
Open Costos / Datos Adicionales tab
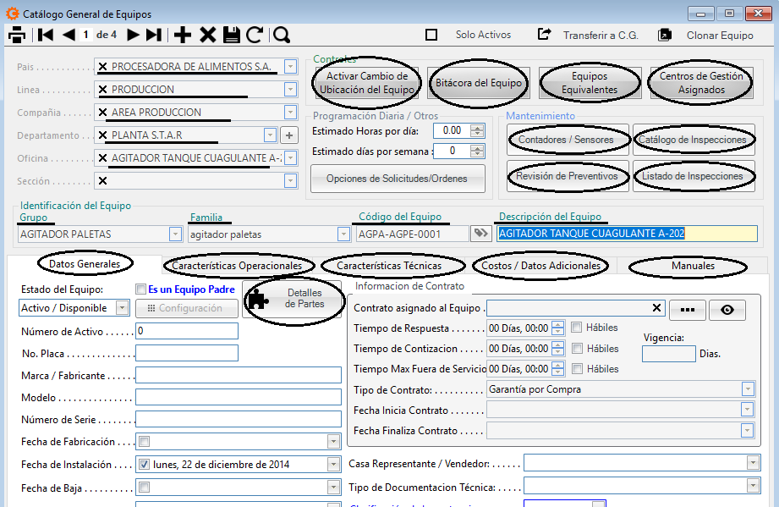tap(541, 266)
